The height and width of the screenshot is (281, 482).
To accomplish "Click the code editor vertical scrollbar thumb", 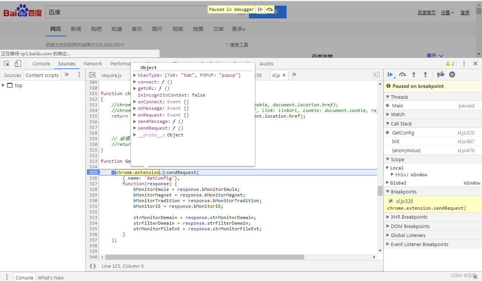I will pyautogui.click(x=380, y=191).
